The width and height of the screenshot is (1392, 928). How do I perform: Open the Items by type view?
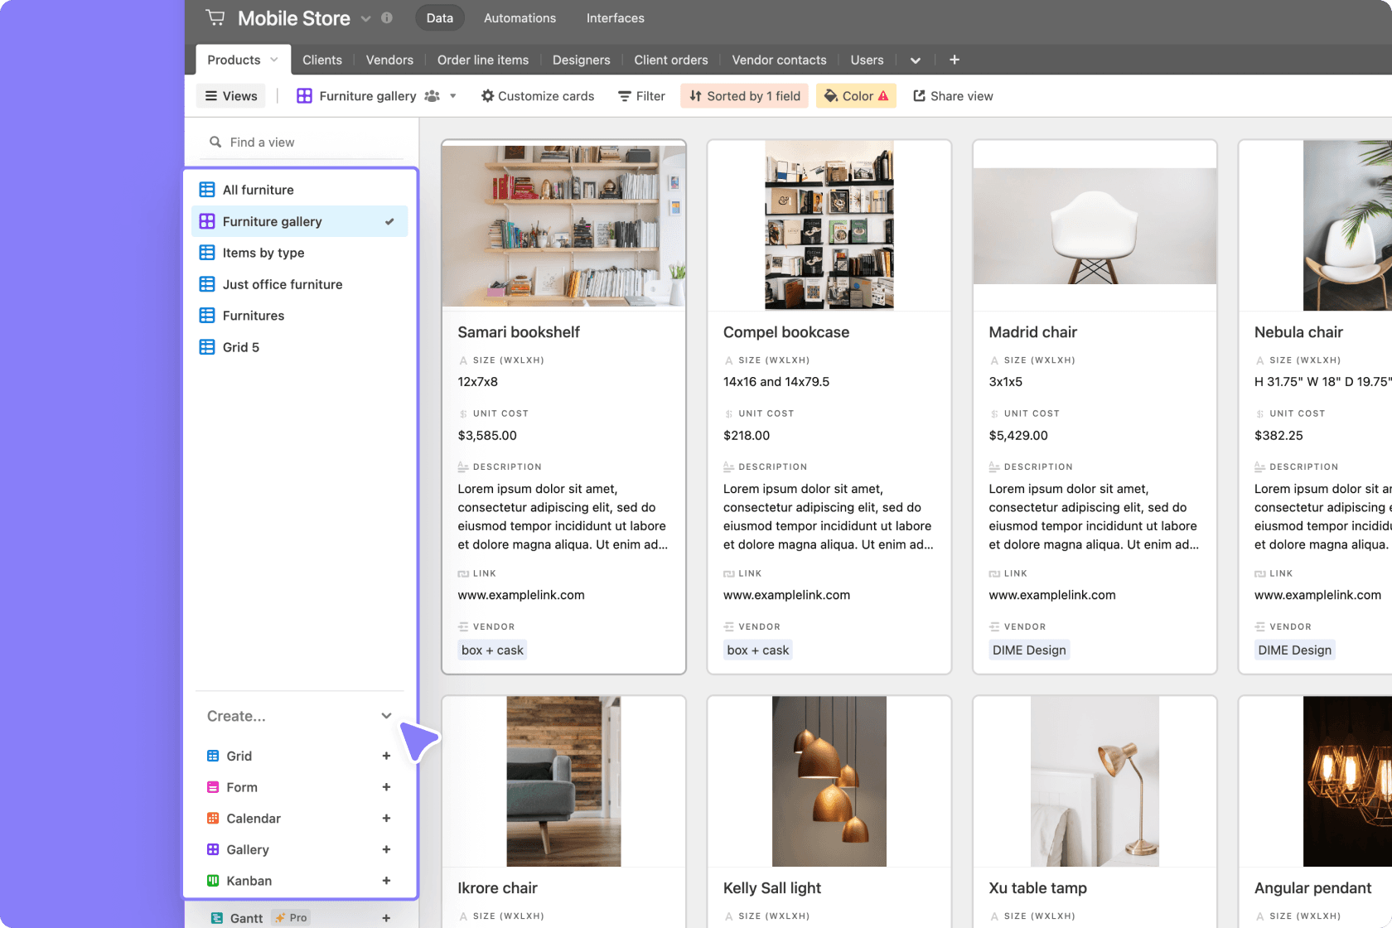[x=300, y=253]
